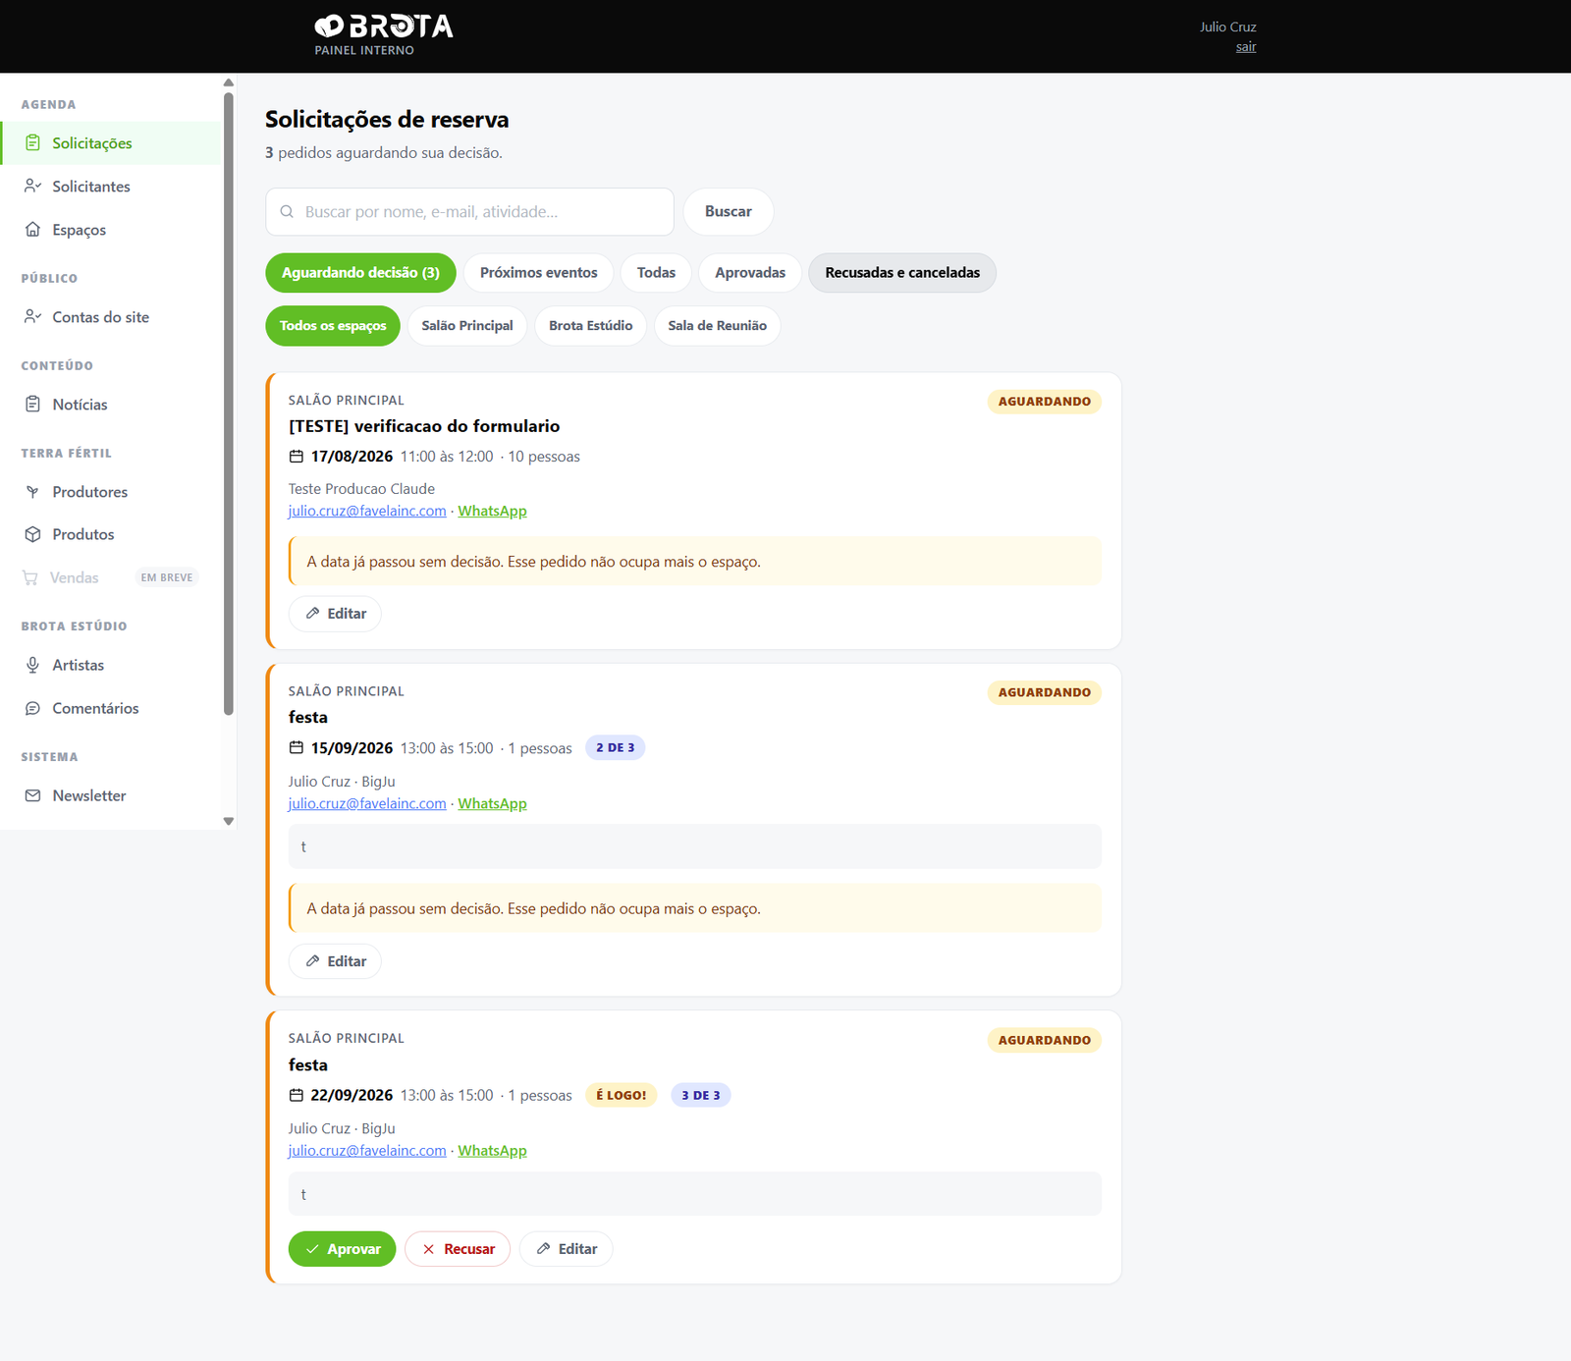The height and width of the screenshot is (1361, 1571).
Task: Show Todas requests filter
Action: pos(656,273)
